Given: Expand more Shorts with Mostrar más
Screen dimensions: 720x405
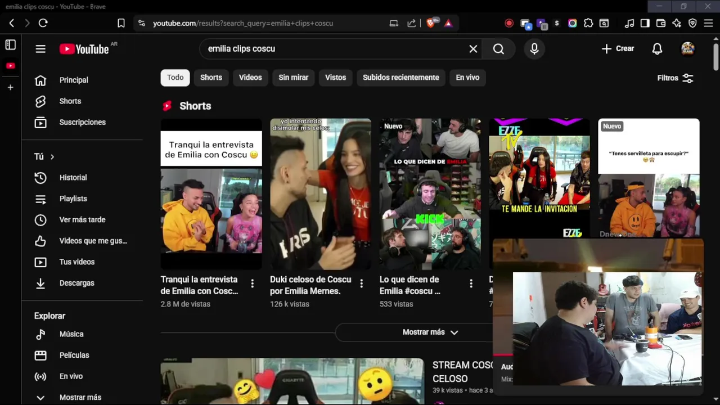Looking at the screenshot, I should point(430,332).
